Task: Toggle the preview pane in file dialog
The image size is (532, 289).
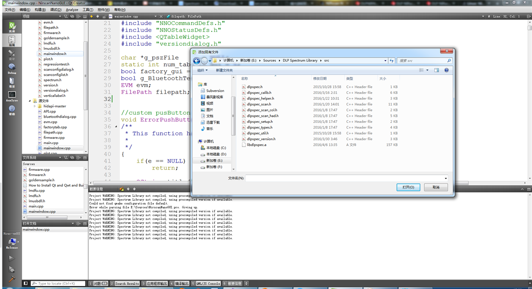Action: tap(436, 70)
